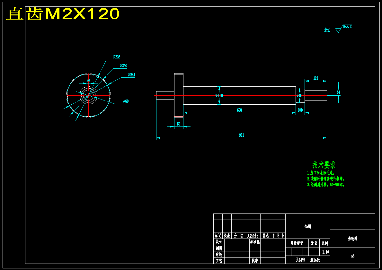
Task: Click the '处数' column header
Action: point(227,236)
